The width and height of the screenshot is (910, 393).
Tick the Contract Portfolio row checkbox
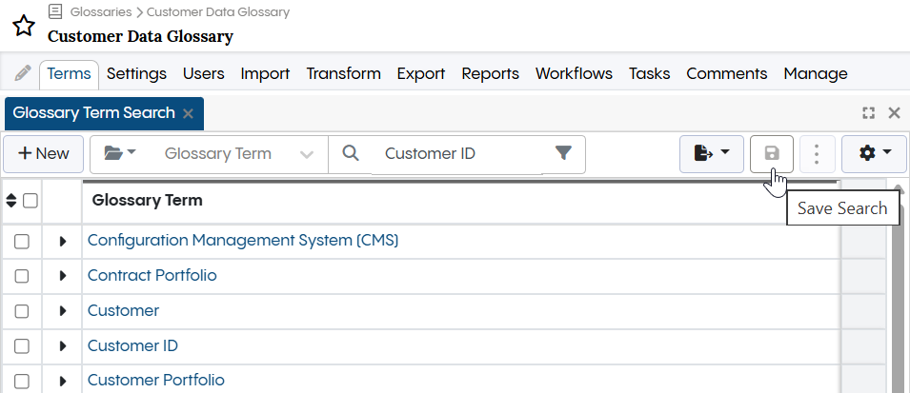click(x=22, y=276)
